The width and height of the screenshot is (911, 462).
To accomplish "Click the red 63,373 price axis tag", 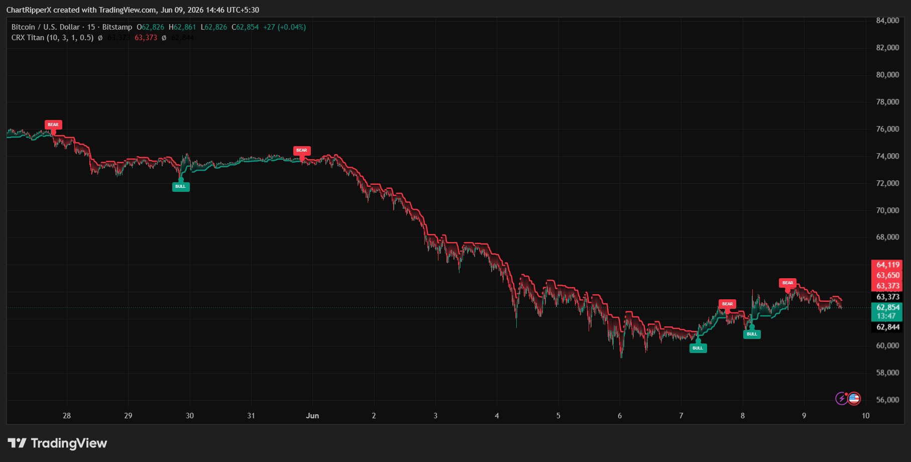I will click(887, 286).
